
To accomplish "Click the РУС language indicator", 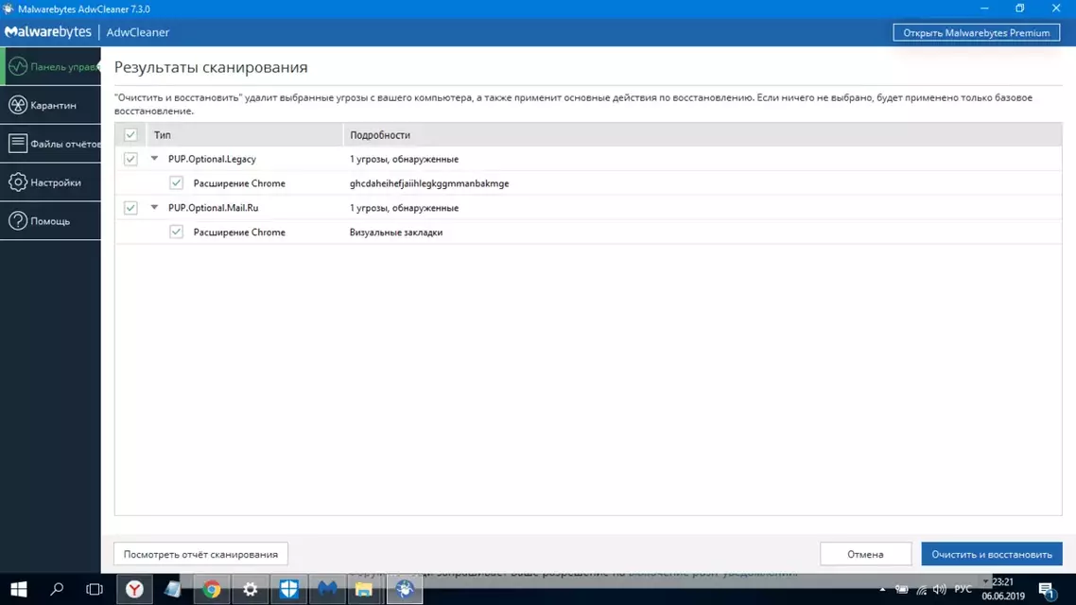I will tap(963, 589).
